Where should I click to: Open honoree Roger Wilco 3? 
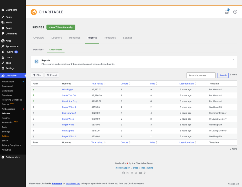pos(69,107)
